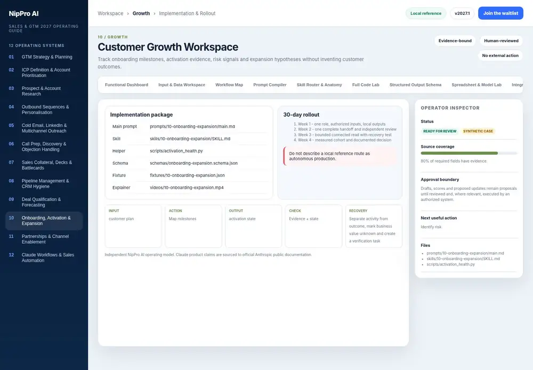533x370 pixels.
Task: Click the onboarding-expansion.schema.json path
Action: click(x=194, y=163)
